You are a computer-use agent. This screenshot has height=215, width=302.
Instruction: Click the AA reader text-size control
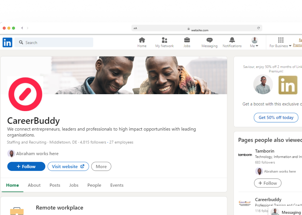(x=135, y=28)
